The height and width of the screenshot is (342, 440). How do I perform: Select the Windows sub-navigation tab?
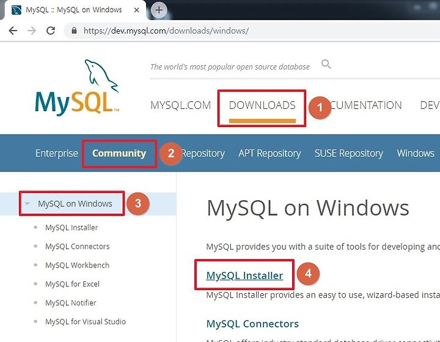pos(416,153)
